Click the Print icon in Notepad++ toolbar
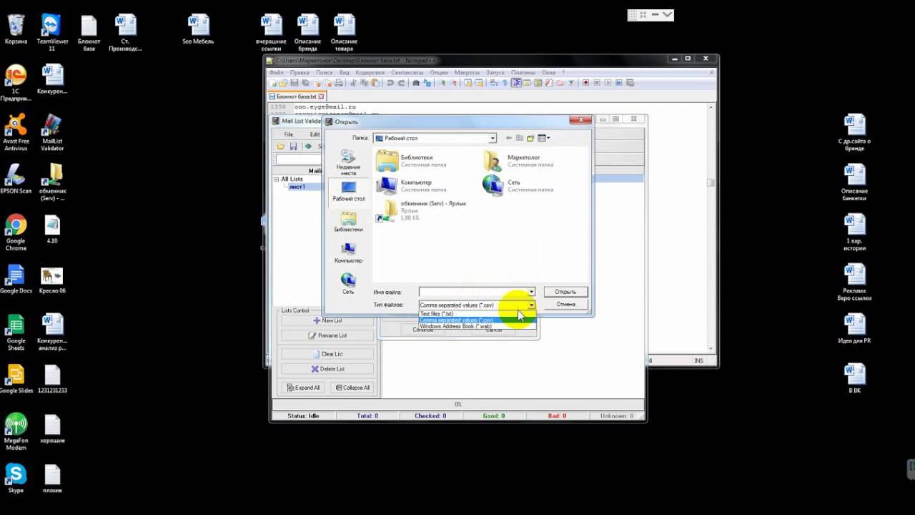Screen dimensions: 915x515 click(339, 83)
